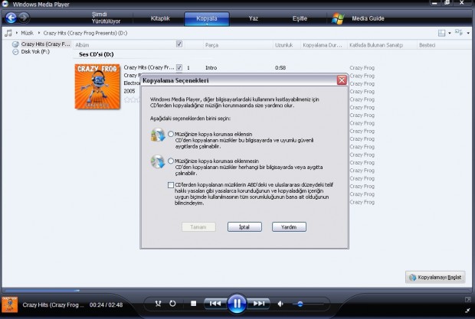Sort by the Uzunluk column header
This screenshot has height=319, width=475.
tap(283, 45)
